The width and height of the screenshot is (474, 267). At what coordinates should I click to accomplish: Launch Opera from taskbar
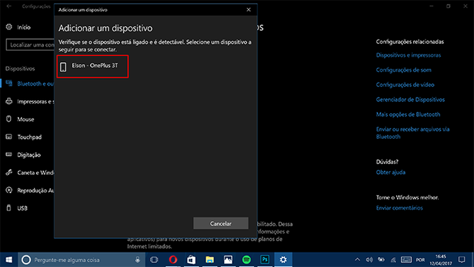point(173,260)
